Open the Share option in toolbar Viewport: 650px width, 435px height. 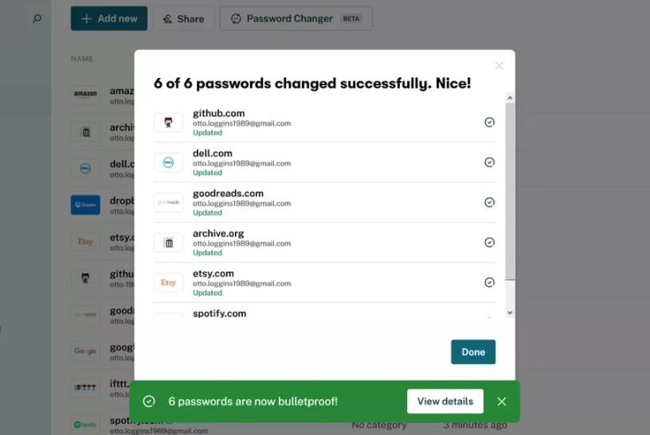click(184, 18)
